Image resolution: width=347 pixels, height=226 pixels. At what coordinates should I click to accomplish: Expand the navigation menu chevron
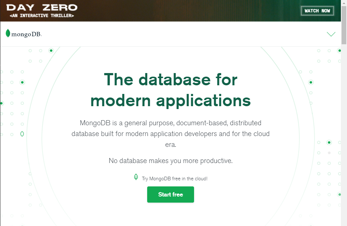click(331, 34)
